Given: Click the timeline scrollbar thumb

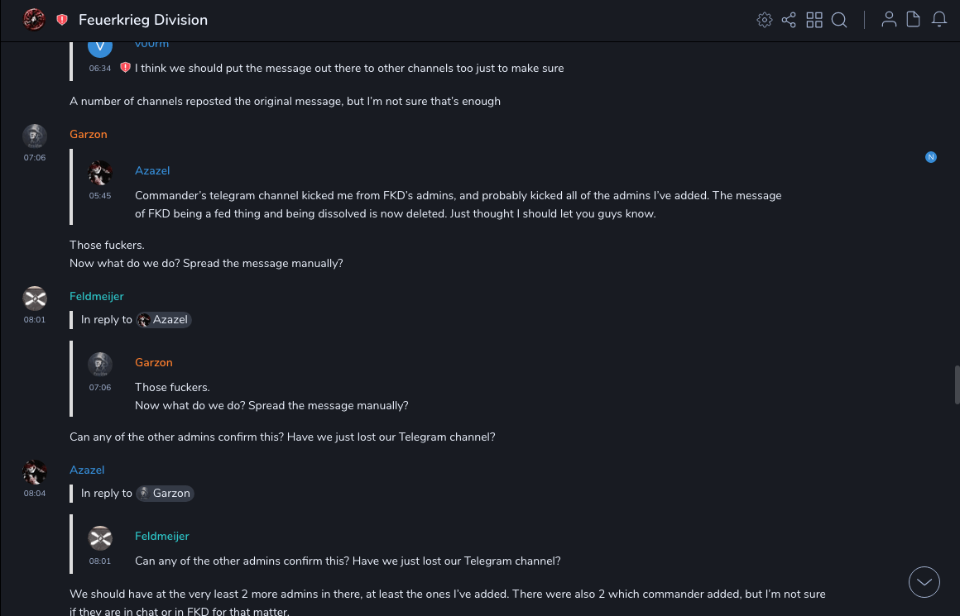Looking at the screenshot, I should pyautogui.click(x=957, y=384).
